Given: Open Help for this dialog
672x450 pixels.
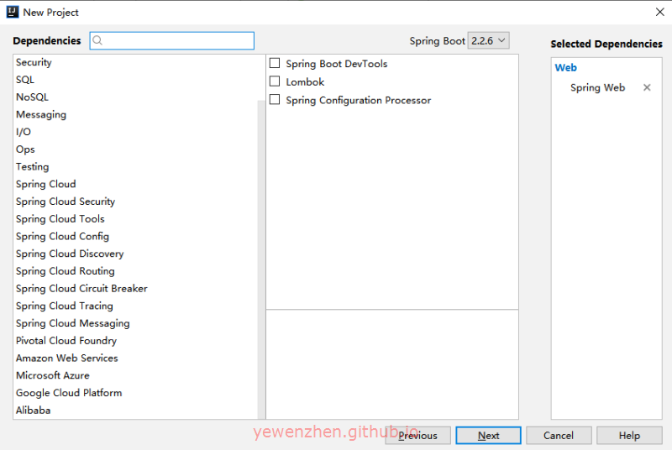Looking at the screenshot, I should coord(629,436).
